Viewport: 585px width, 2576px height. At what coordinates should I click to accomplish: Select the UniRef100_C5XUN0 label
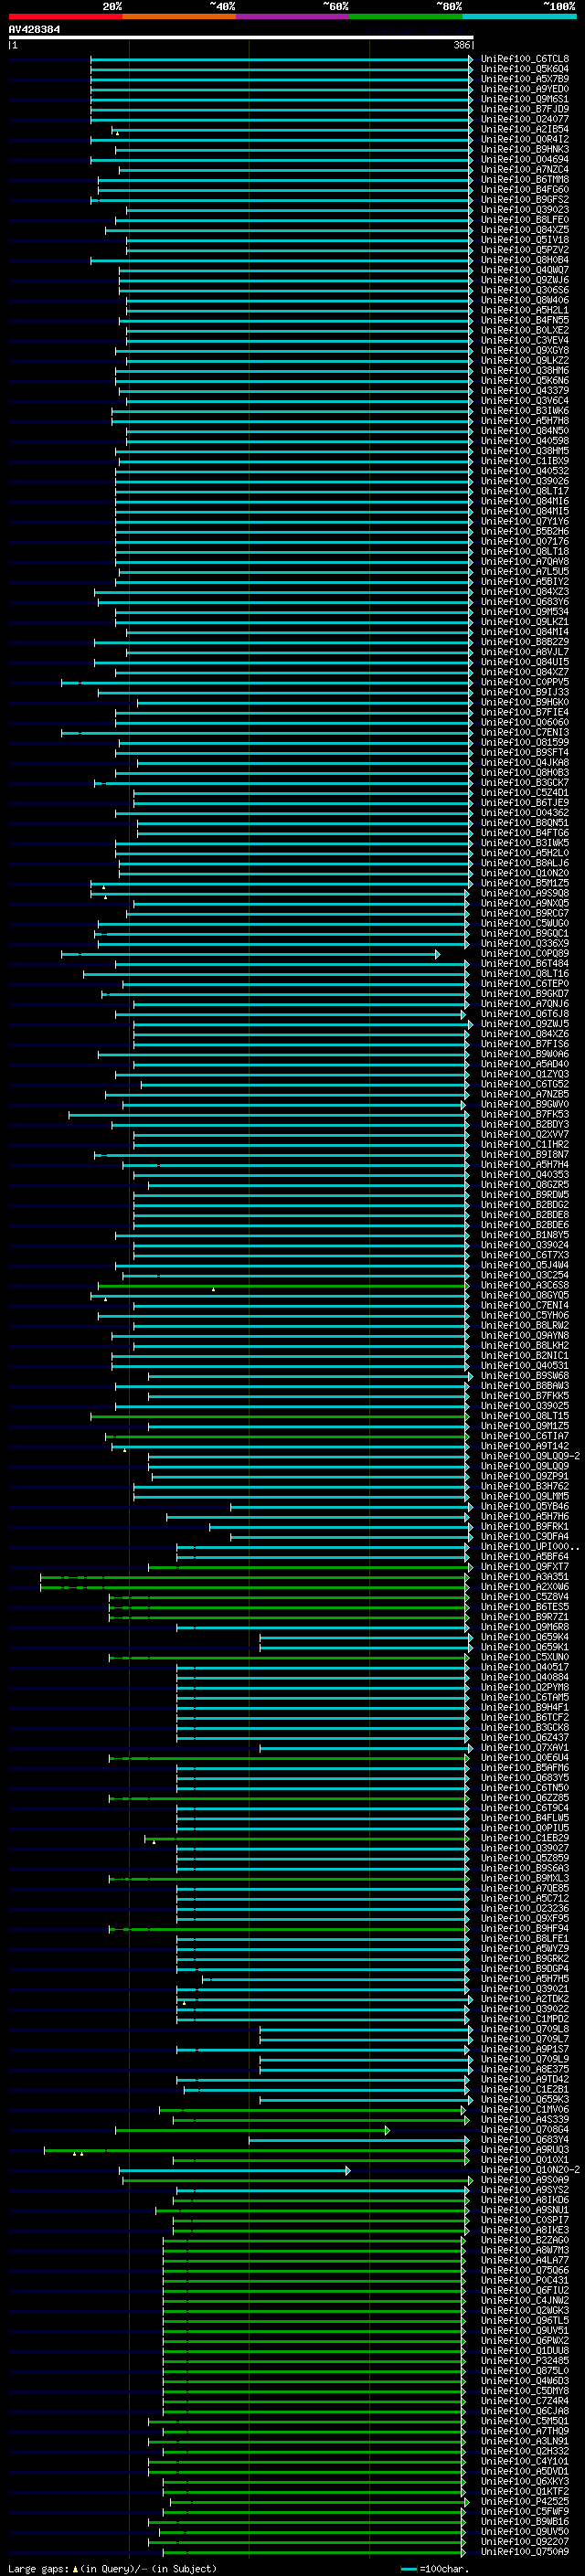click(x=524, y=1657)
